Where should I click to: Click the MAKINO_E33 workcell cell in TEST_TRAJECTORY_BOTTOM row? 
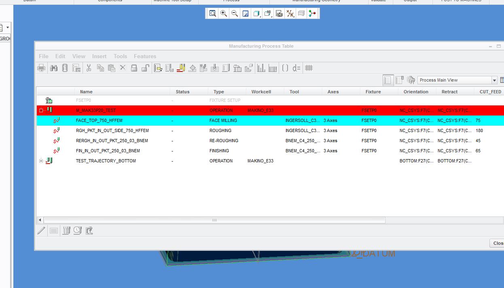(260, 161)
